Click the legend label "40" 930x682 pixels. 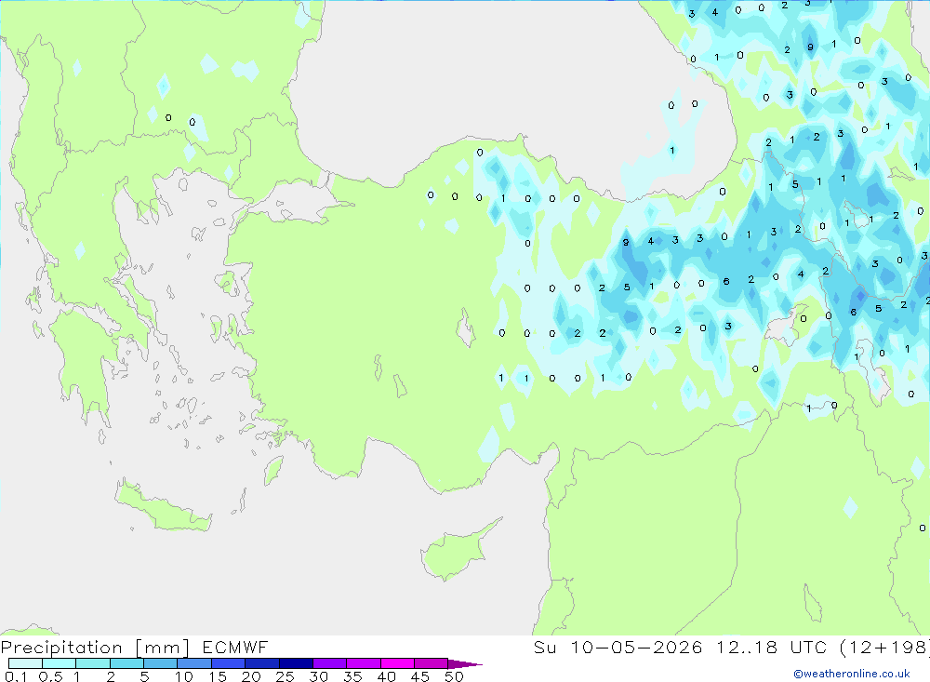coord(387,676)
